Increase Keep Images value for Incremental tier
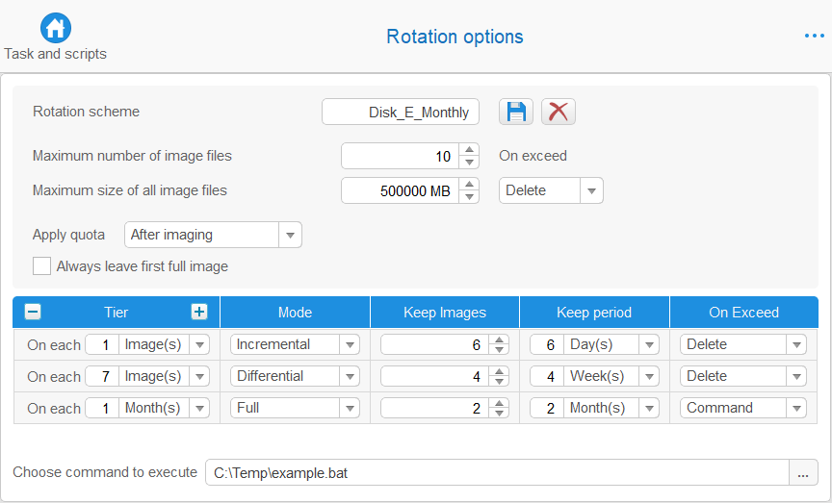This screenshot has height=503, width=832. (x=499, y=340)
